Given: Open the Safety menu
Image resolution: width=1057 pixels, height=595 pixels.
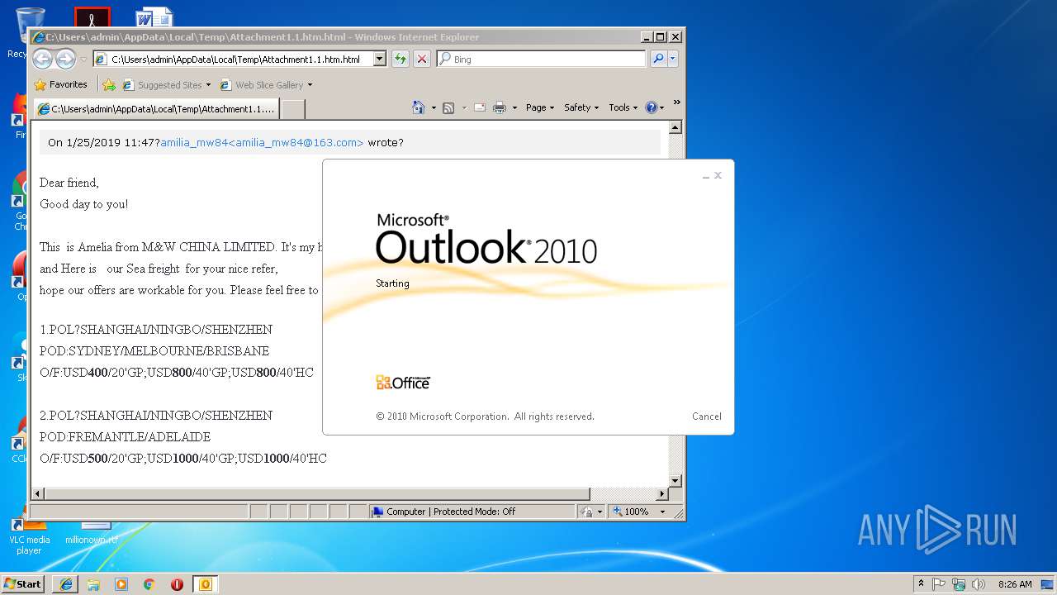Looking at the screenshot, I should point(581,107).
